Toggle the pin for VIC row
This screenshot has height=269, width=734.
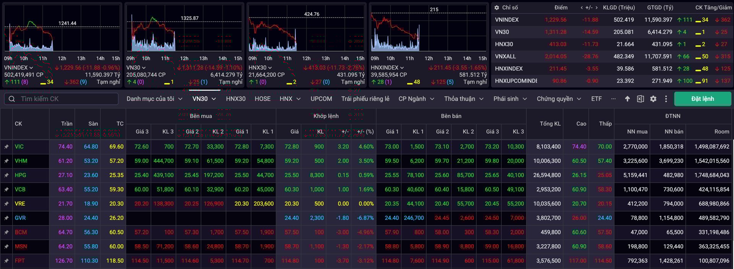coord(6,147)
